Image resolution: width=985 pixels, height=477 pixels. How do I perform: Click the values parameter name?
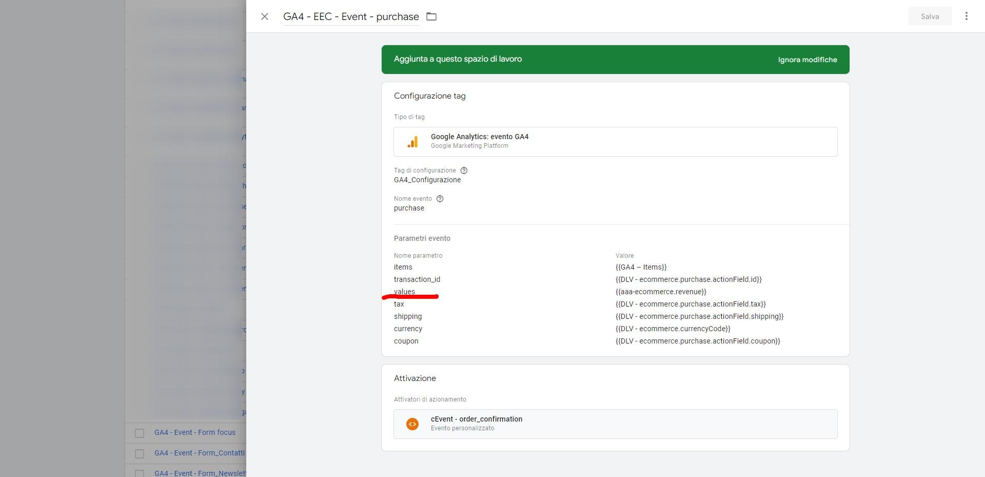pyautogui.click(x=404, y=292)
